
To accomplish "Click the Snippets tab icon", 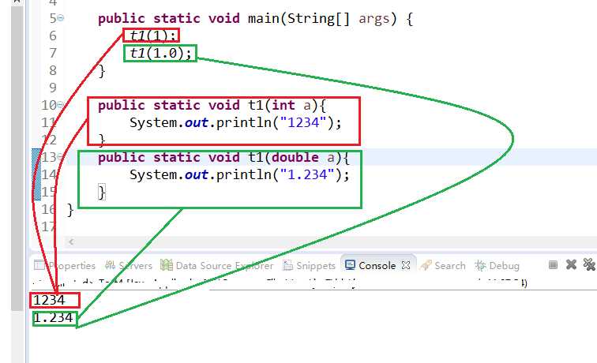I will [287, 265].
